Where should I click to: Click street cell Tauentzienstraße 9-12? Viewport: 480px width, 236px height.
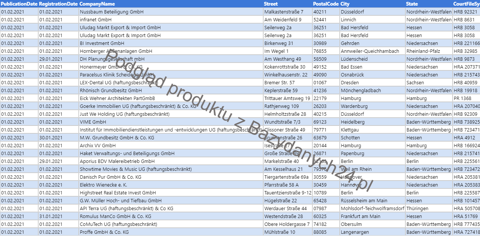(x=288, y=193)
